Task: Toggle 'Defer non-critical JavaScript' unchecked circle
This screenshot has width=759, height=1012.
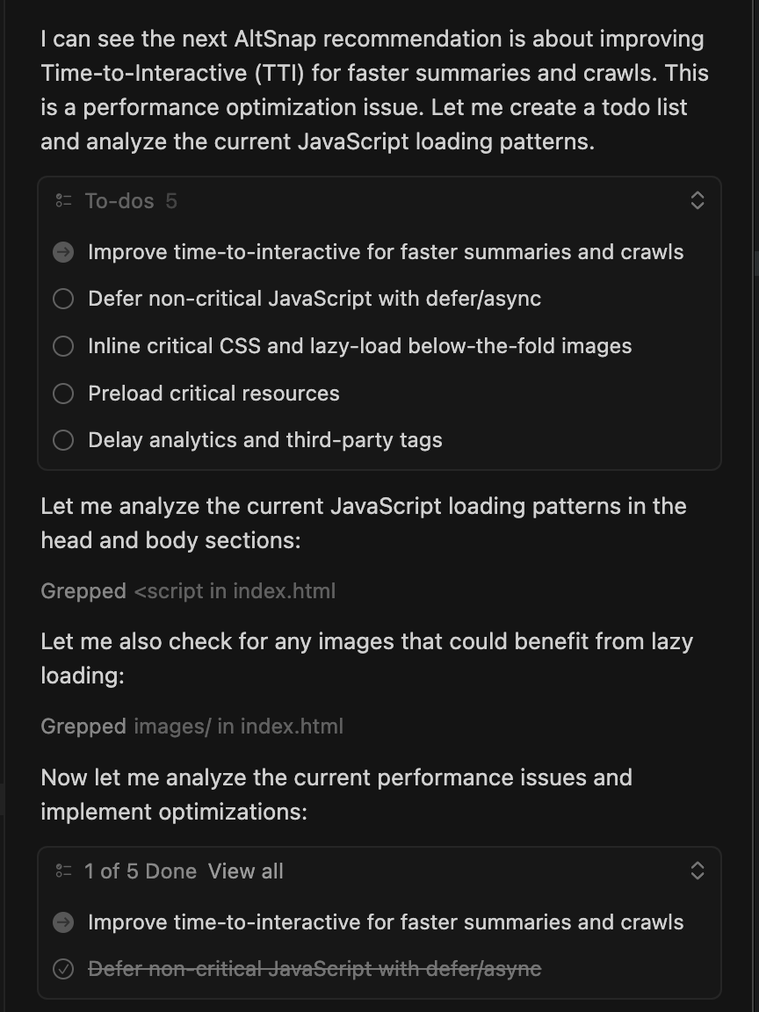Action: pos(63,300)
